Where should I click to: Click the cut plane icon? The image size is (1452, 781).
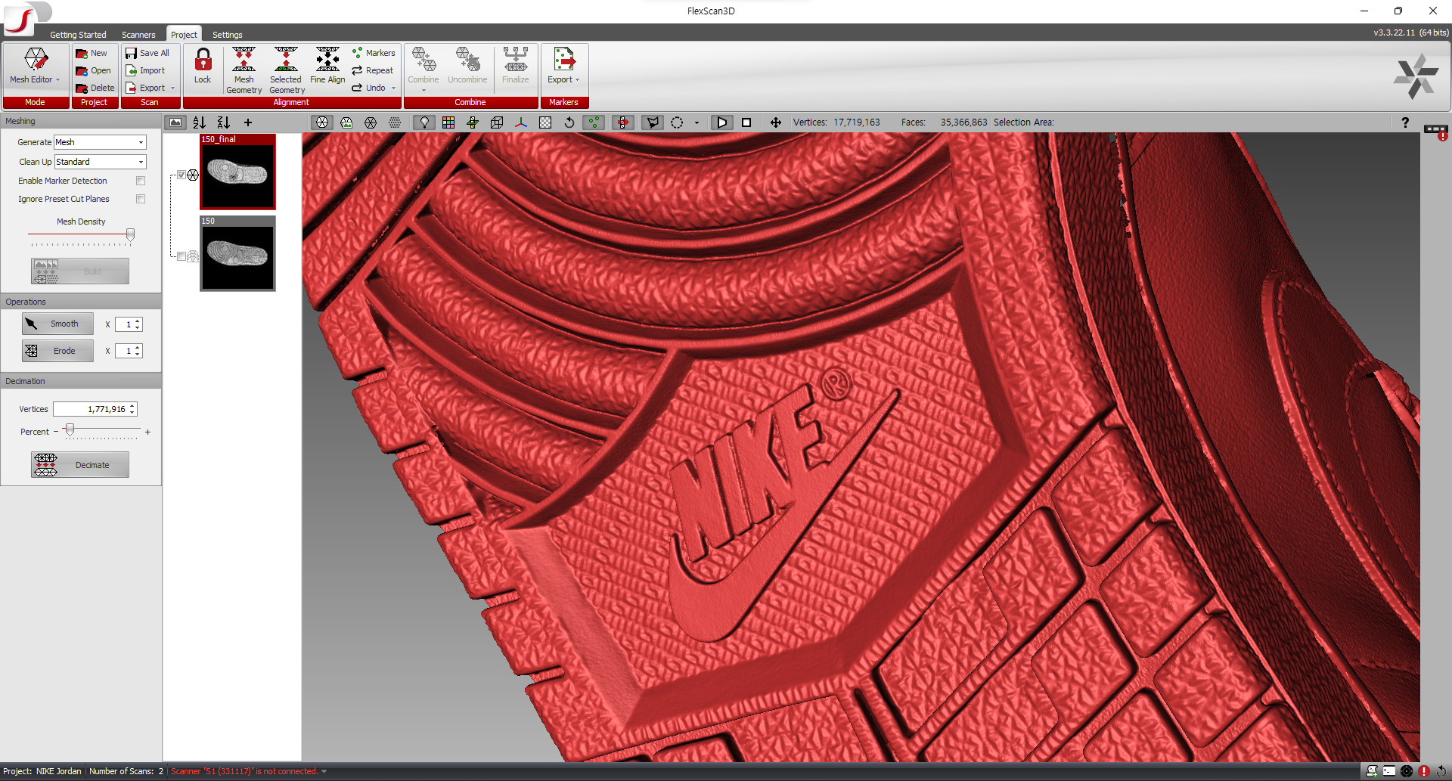coord(473,122)
